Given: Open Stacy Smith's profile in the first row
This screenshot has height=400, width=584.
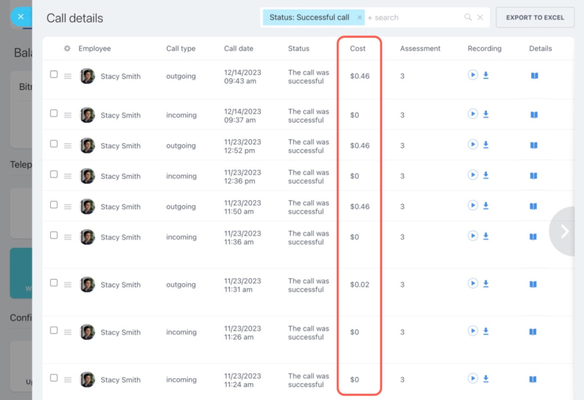Looking at the screenshot, I should [120, 76].
